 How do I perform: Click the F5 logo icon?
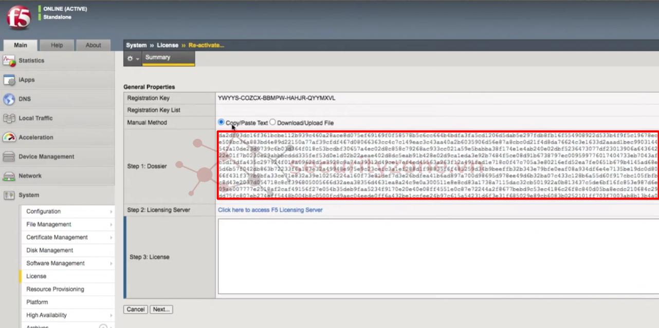pyautogui.click(x=19, y=17)
